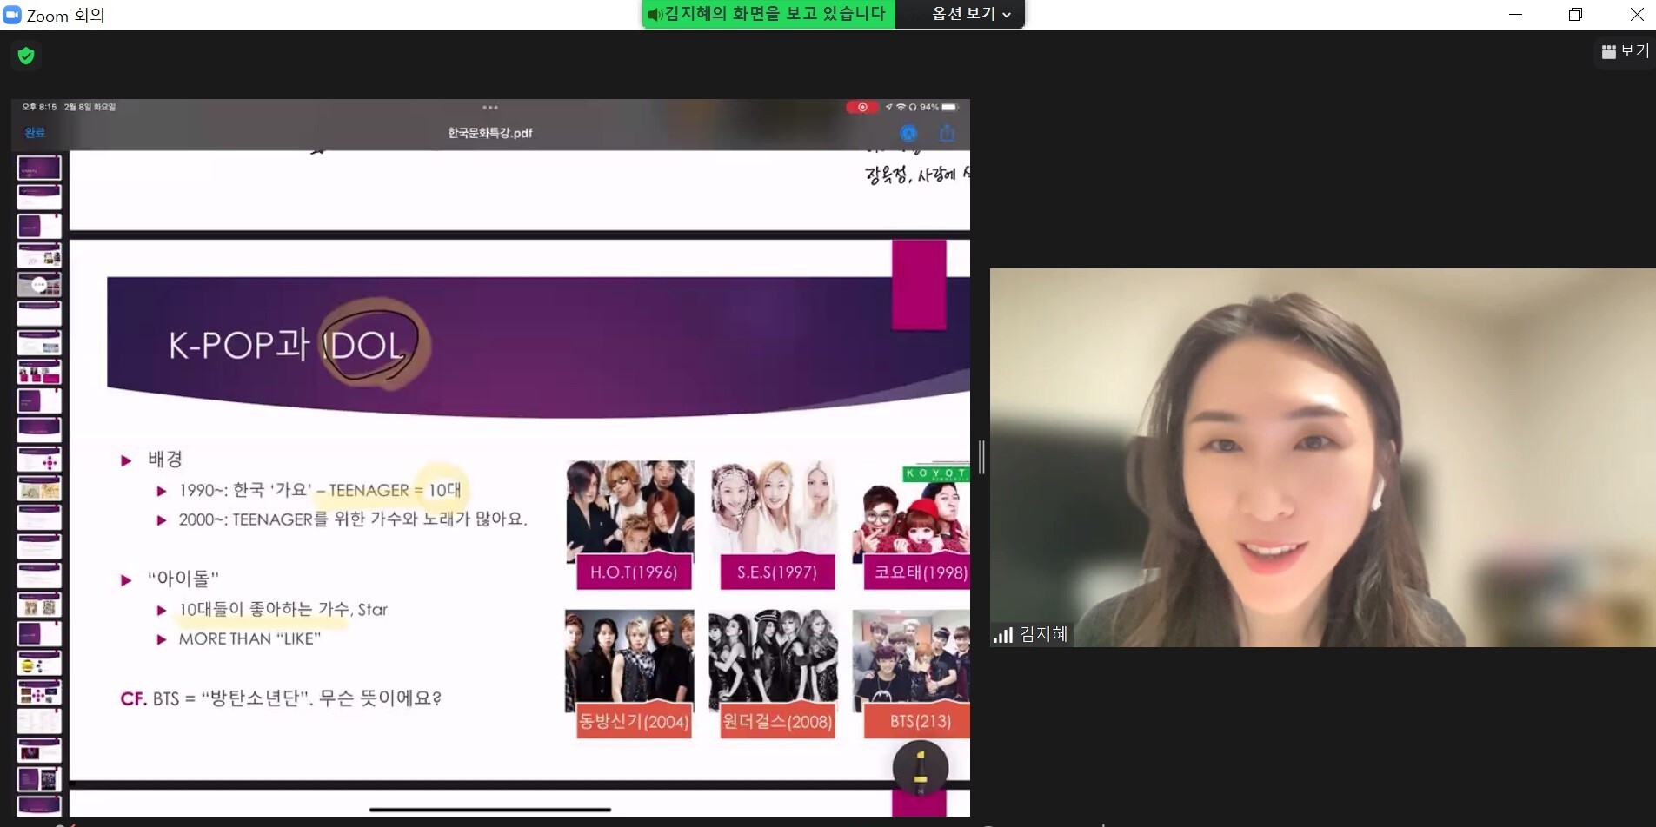Image resolution: width=1656 pixels, height=827 pixels.
Task: Click the divider handle beside the shared screen
Action: 981,457
